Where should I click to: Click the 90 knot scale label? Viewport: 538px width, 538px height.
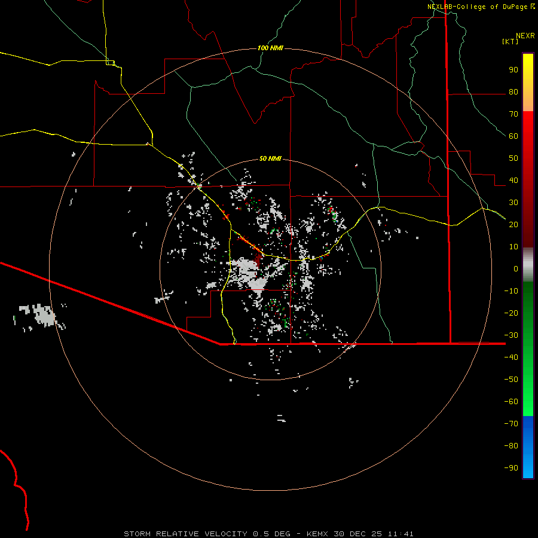[513, 70]
